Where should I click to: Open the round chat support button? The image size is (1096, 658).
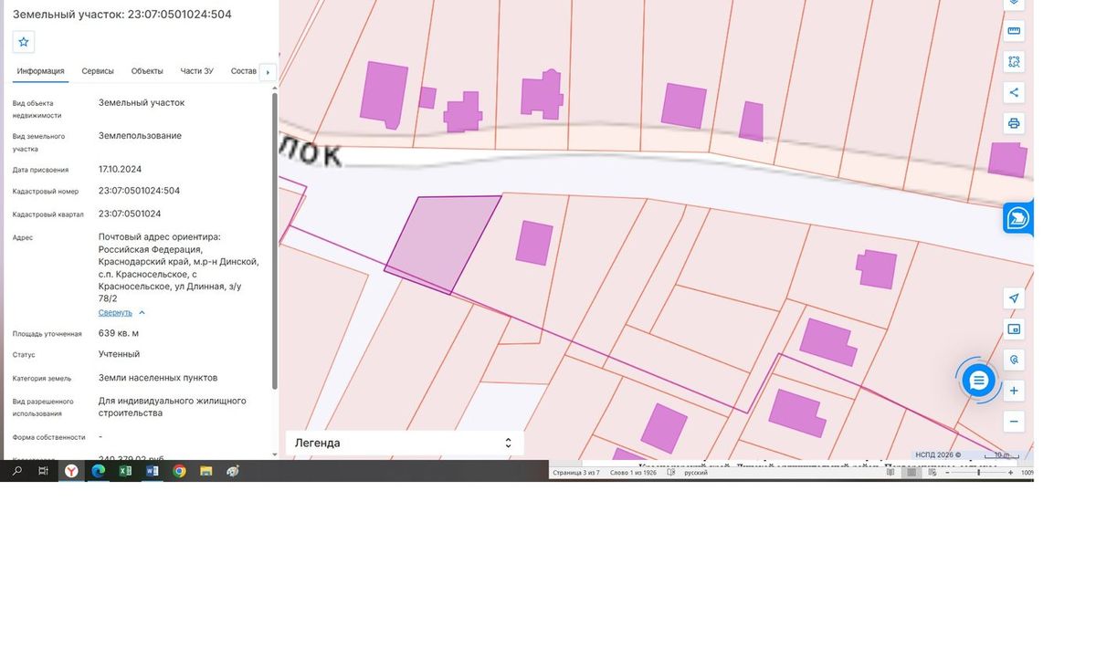(x=978, y=379)
